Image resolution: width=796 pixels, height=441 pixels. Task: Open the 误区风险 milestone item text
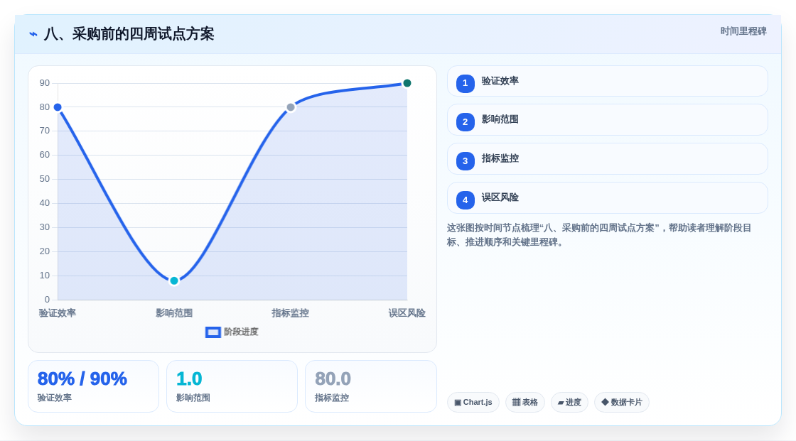(x=500, y=197)
